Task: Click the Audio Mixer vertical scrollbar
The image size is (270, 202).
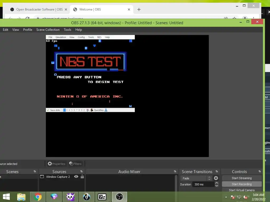Action: [176, 183]
